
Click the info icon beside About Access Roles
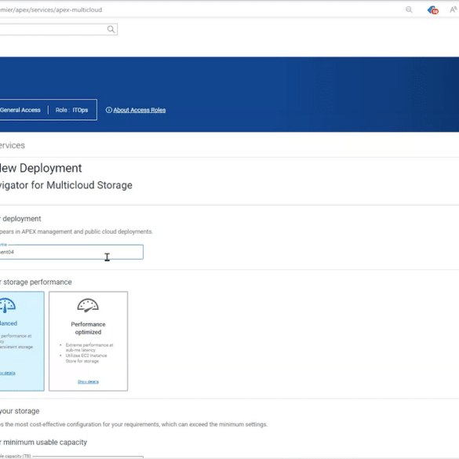(x=108, y=110)
